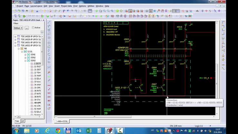Select the rectangle drawing tool
The width and height of the screenshot is (238, 134).
[49, 34]
